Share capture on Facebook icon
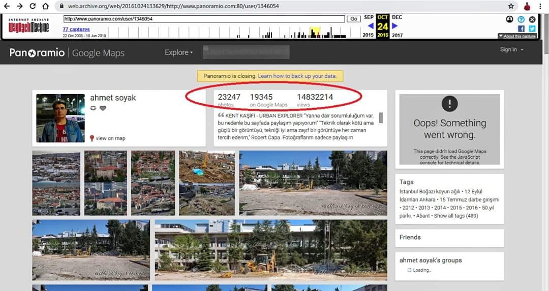 tap(521, 29)
